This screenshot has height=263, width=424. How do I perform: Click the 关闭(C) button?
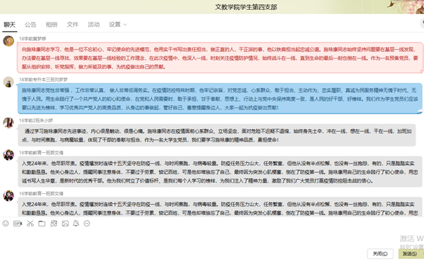(380, 254)
